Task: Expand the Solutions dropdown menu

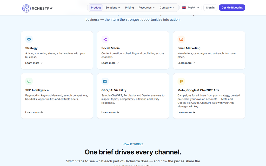Action: click(113, 8)
